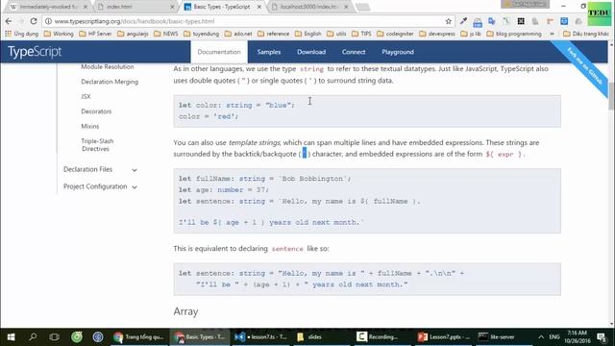615x346 pixels.
Task: Open the angularjs bookmarks folder
Action: coord(133,34)
